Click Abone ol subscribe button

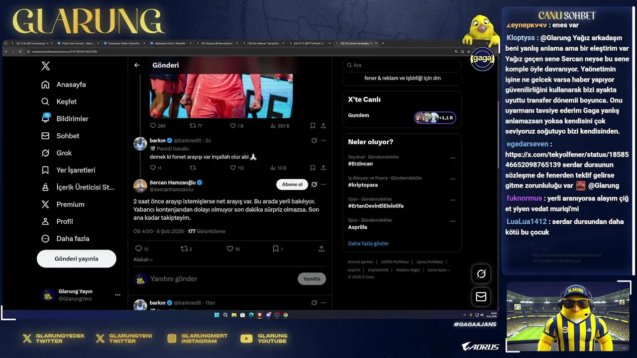(292, 184)
